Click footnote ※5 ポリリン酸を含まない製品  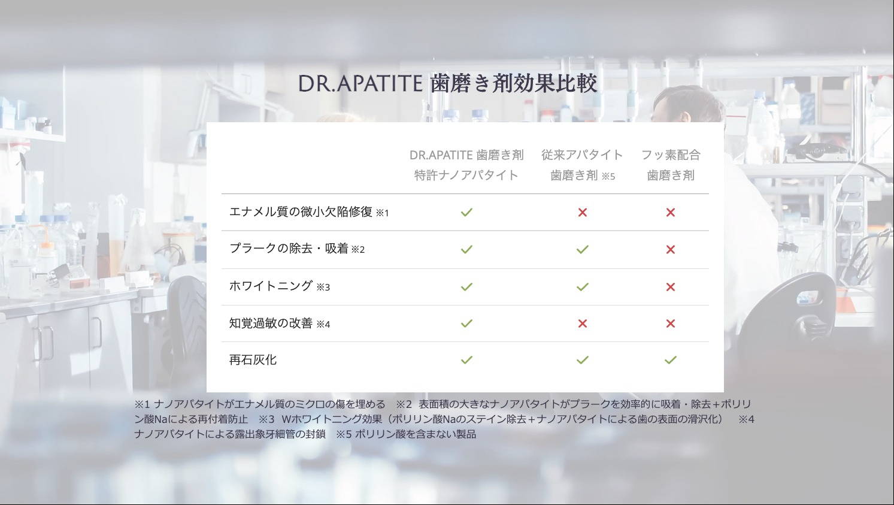[x=406, y=434]
